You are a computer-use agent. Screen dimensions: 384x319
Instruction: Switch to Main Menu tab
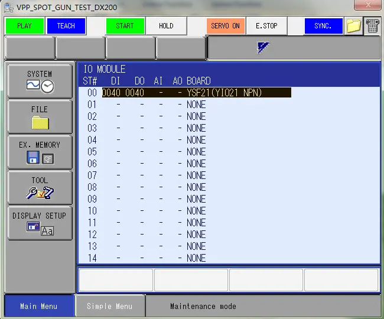click(x=38, y=306)
